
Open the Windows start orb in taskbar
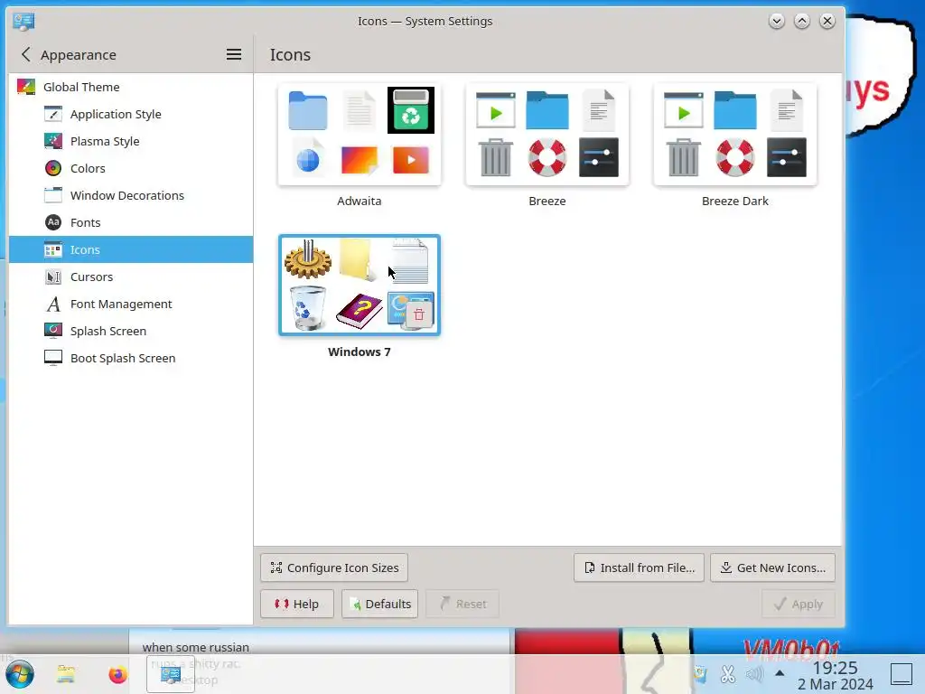pos(20,674)
